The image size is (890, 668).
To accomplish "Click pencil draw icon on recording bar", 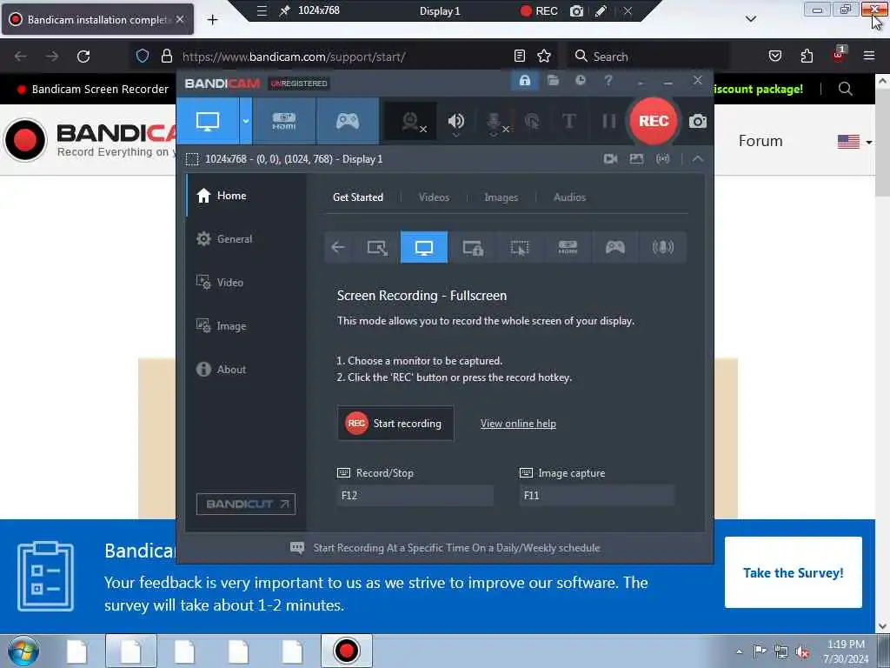I will (601, 10).
